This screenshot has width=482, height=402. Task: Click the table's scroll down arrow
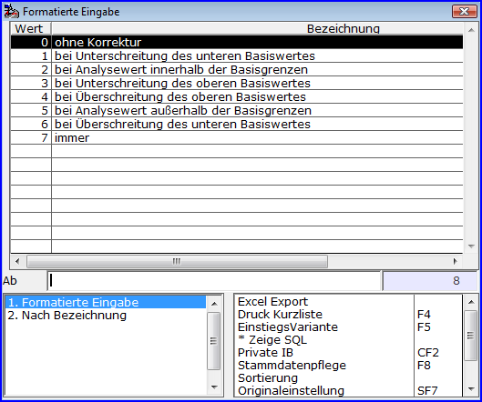pos(471,246)
